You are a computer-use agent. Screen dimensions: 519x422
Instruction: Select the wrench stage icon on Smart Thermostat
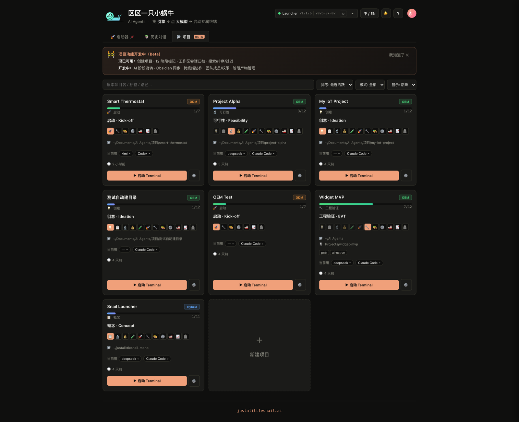click(x=118, y=131)
